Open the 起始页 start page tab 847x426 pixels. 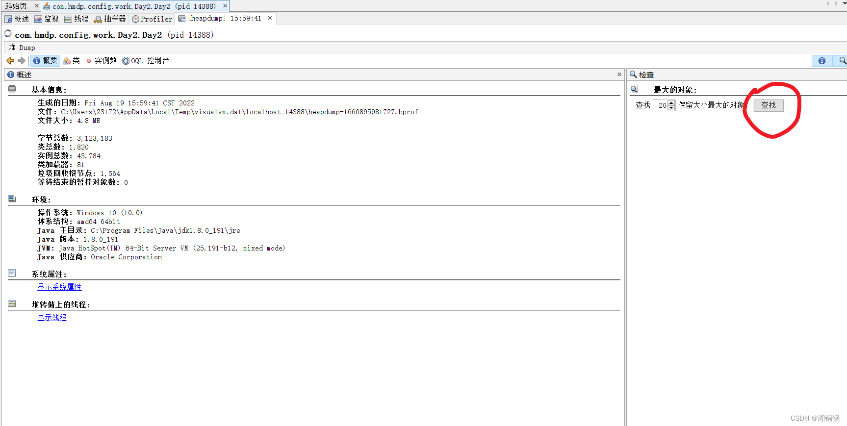tap(16, 6)
